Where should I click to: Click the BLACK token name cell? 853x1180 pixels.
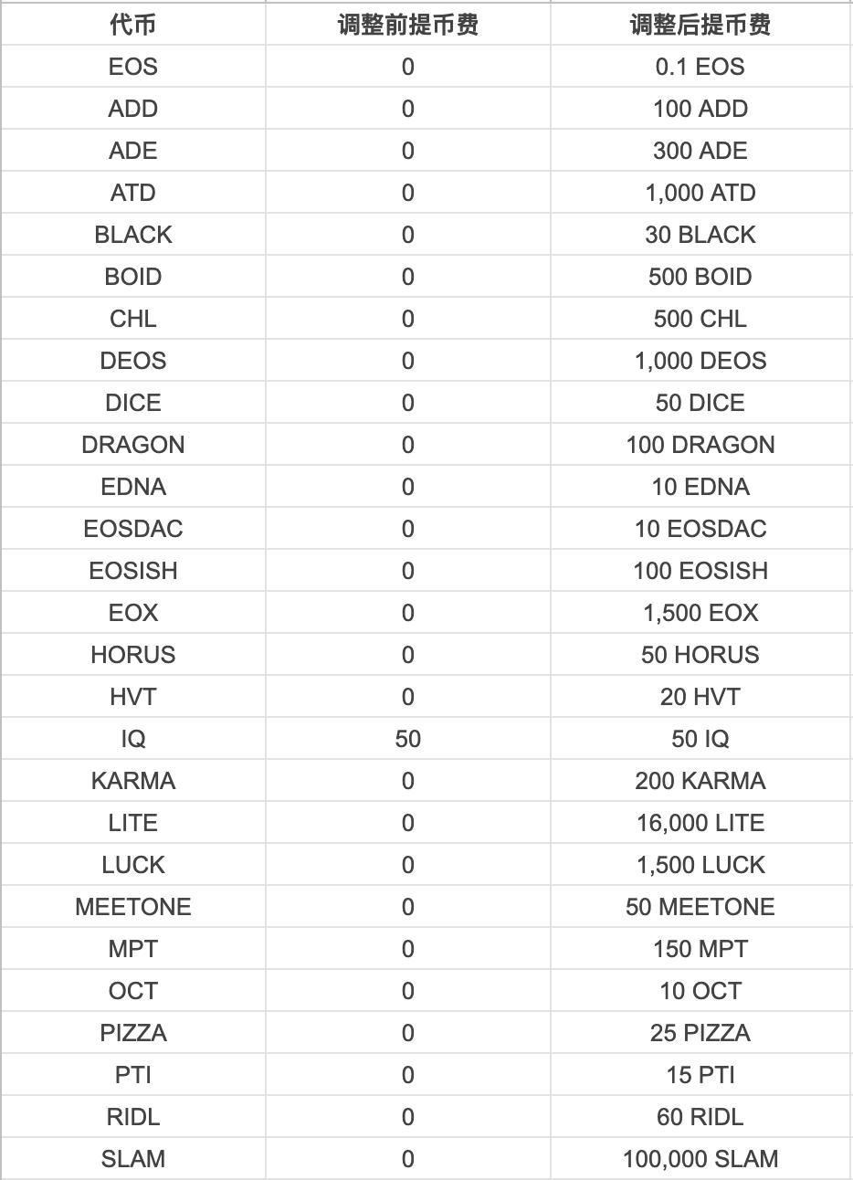click(133, 235)
